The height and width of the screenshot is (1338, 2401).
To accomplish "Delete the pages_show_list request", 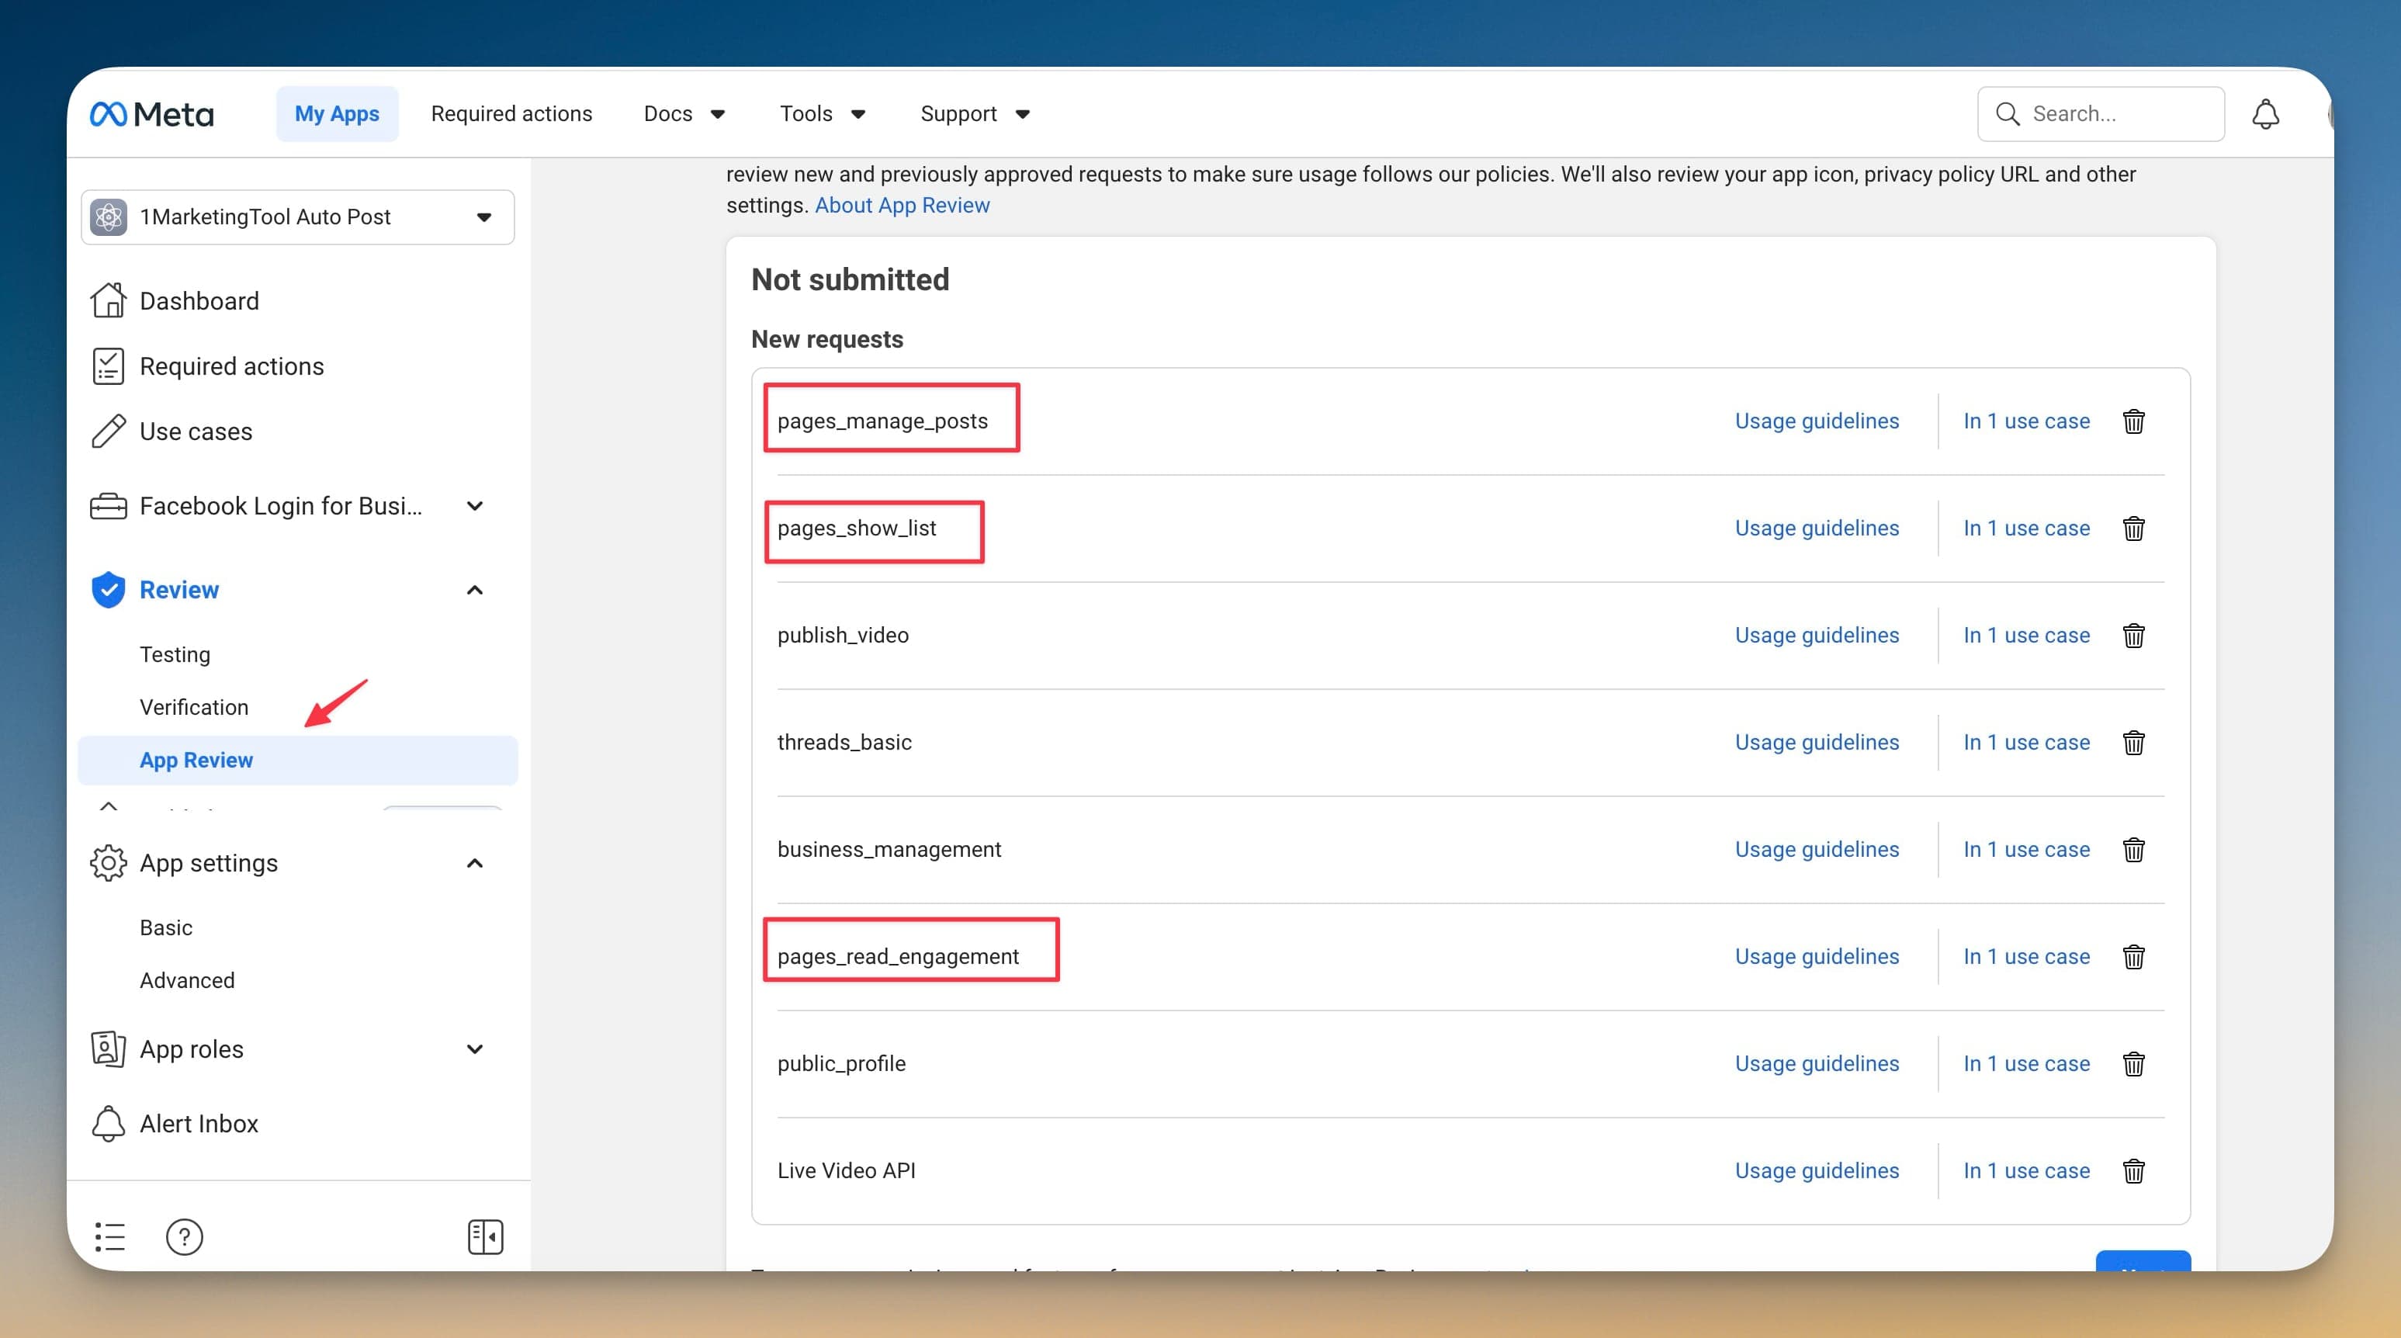I will point(2133,529).
